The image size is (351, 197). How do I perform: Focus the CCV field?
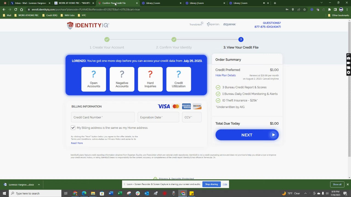point(192,117)
